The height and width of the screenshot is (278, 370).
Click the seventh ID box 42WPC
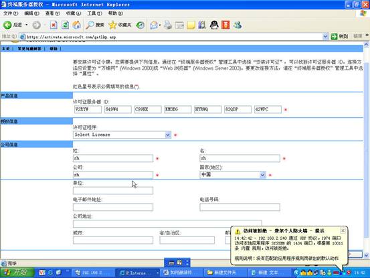point(268,109)
